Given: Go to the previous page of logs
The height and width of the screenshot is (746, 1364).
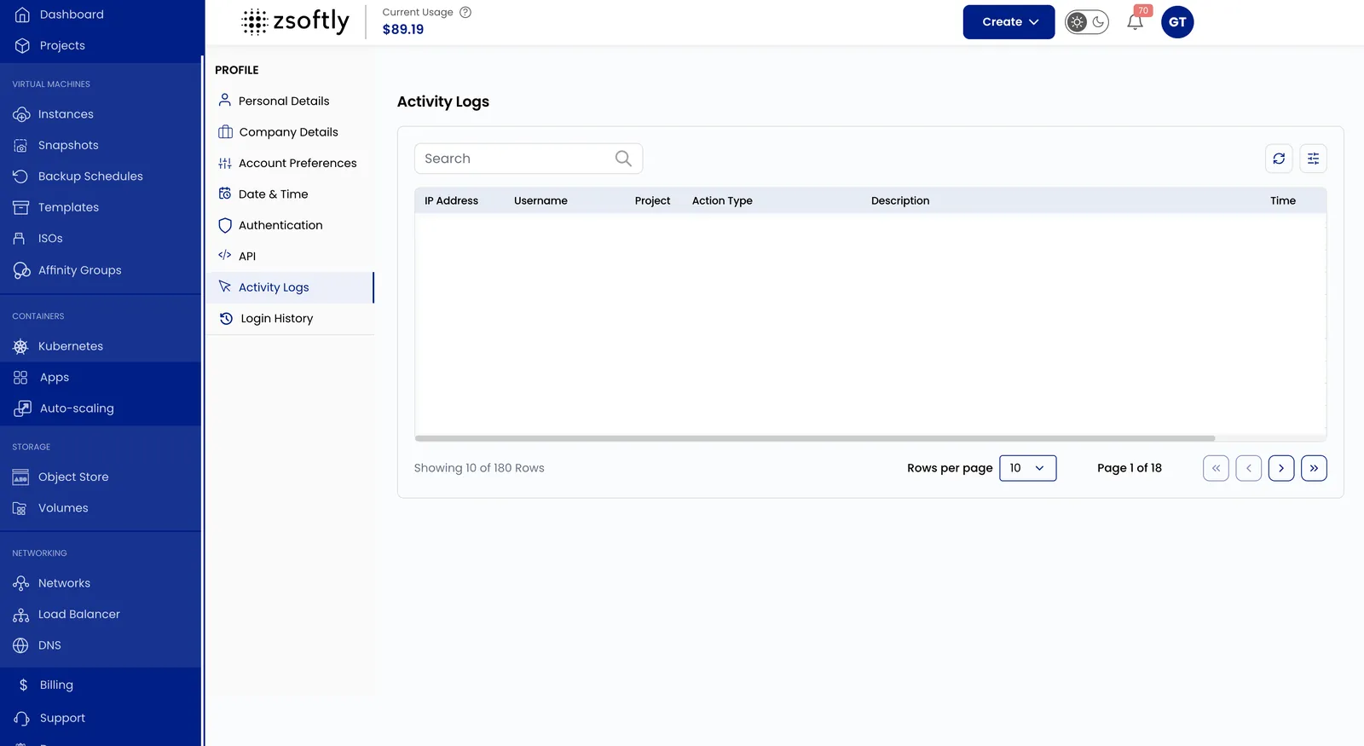Looking at the screenshot, I should click(1248, 468).
